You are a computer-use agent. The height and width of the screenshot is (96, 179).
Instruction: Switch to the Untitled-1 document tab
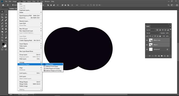[13, 9]
